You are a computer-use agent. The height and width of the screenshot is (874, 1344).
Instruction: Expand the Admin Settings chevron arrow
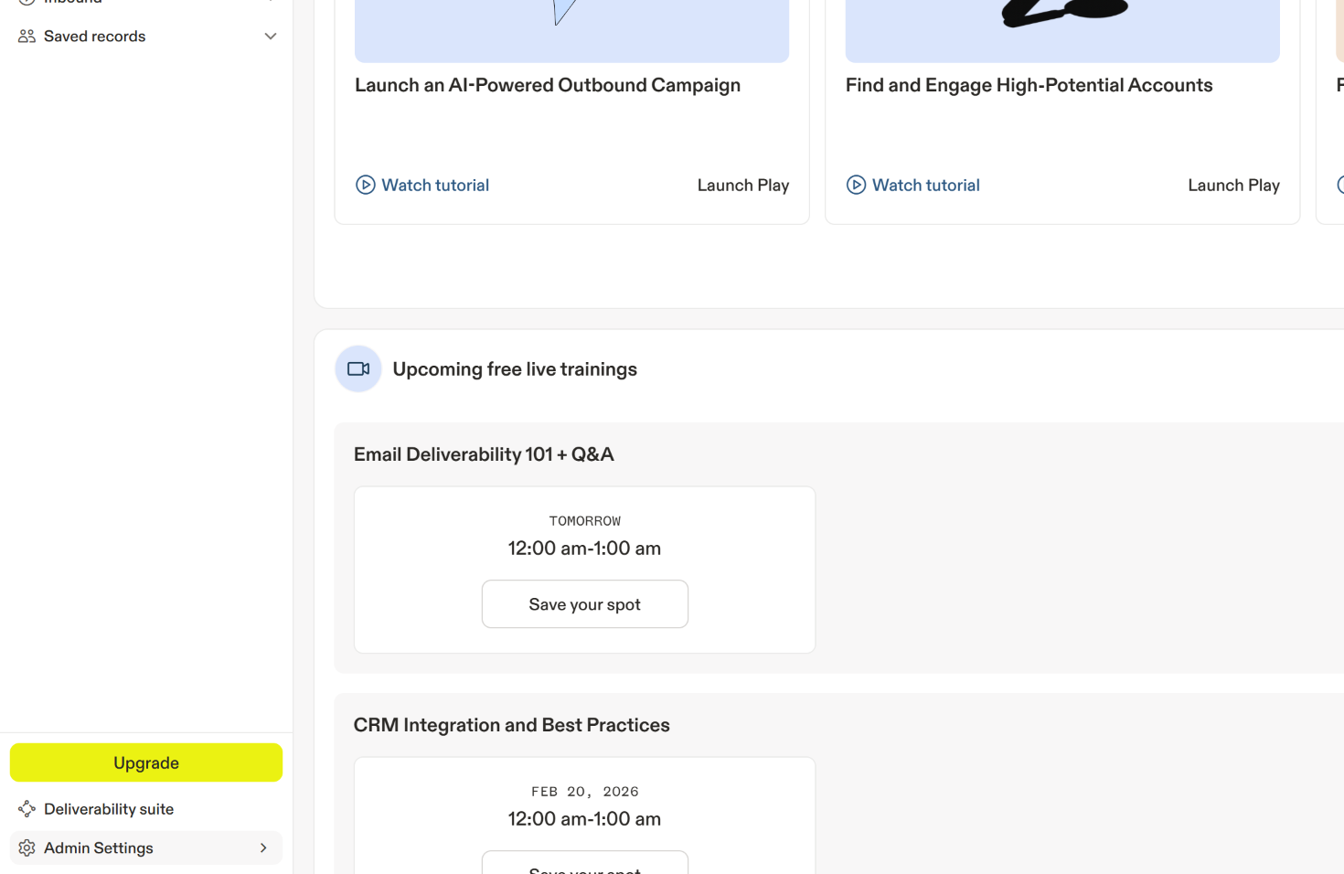263,848
